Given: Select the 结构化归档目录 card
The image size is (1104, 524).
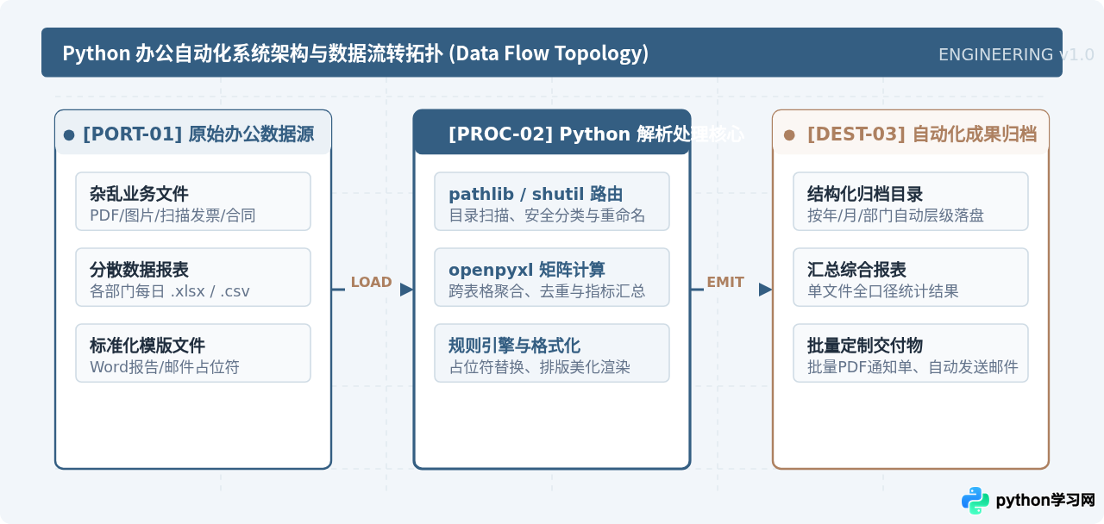Looking at the screenshot, I should (911, 202).
